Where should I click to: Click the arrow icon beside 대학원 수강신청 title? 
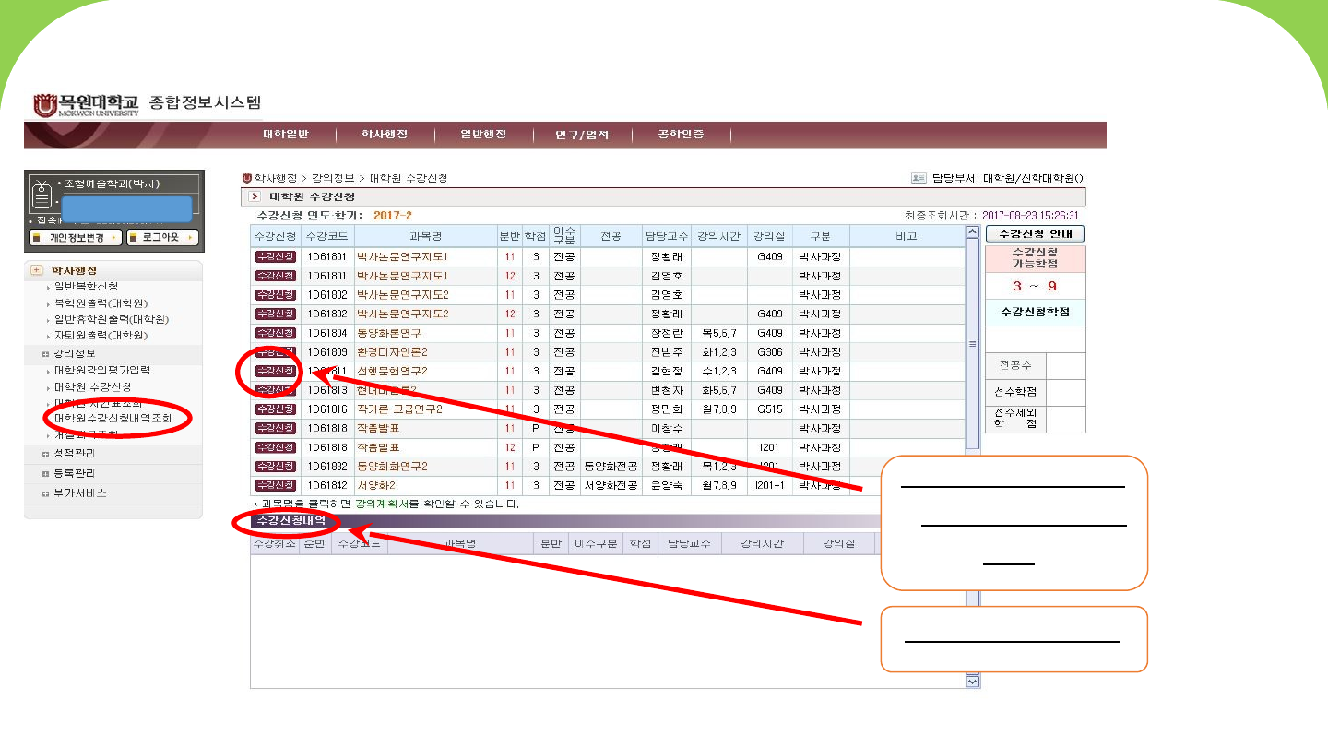[x=255, y=197]
